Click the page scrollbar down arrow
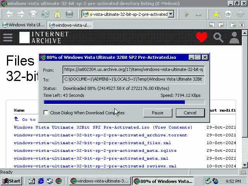Viewport: 248px width, 186px height. [x=245, y=165]
